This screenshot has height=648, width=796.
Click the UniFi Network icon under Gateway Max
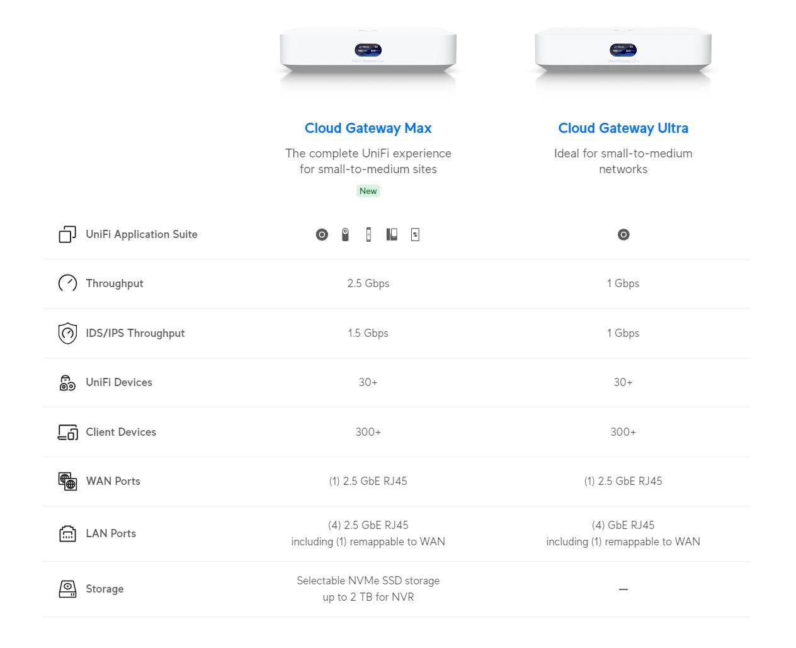[x=322, y=235]
